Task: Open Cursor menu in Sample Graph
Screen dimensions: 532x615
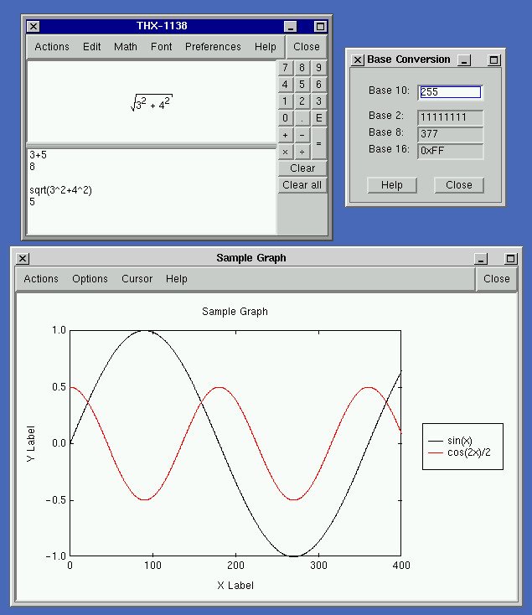Action: pyautogui.click(x=137, y=279)
